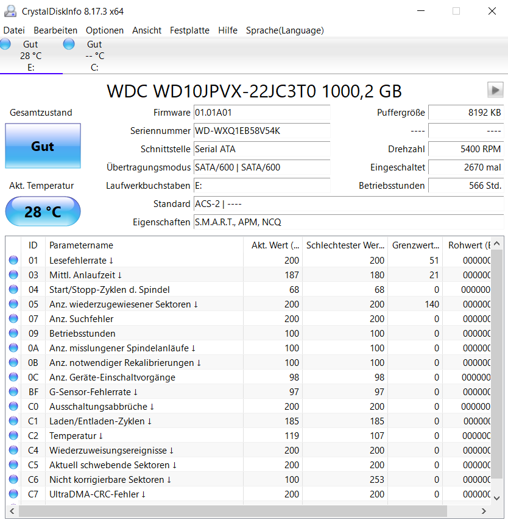Image resolution: width=508 pixels, height=523 pixels.
Task: Click status icon of Aktuell schwebende Sektoren row
Action: point(13,465)
